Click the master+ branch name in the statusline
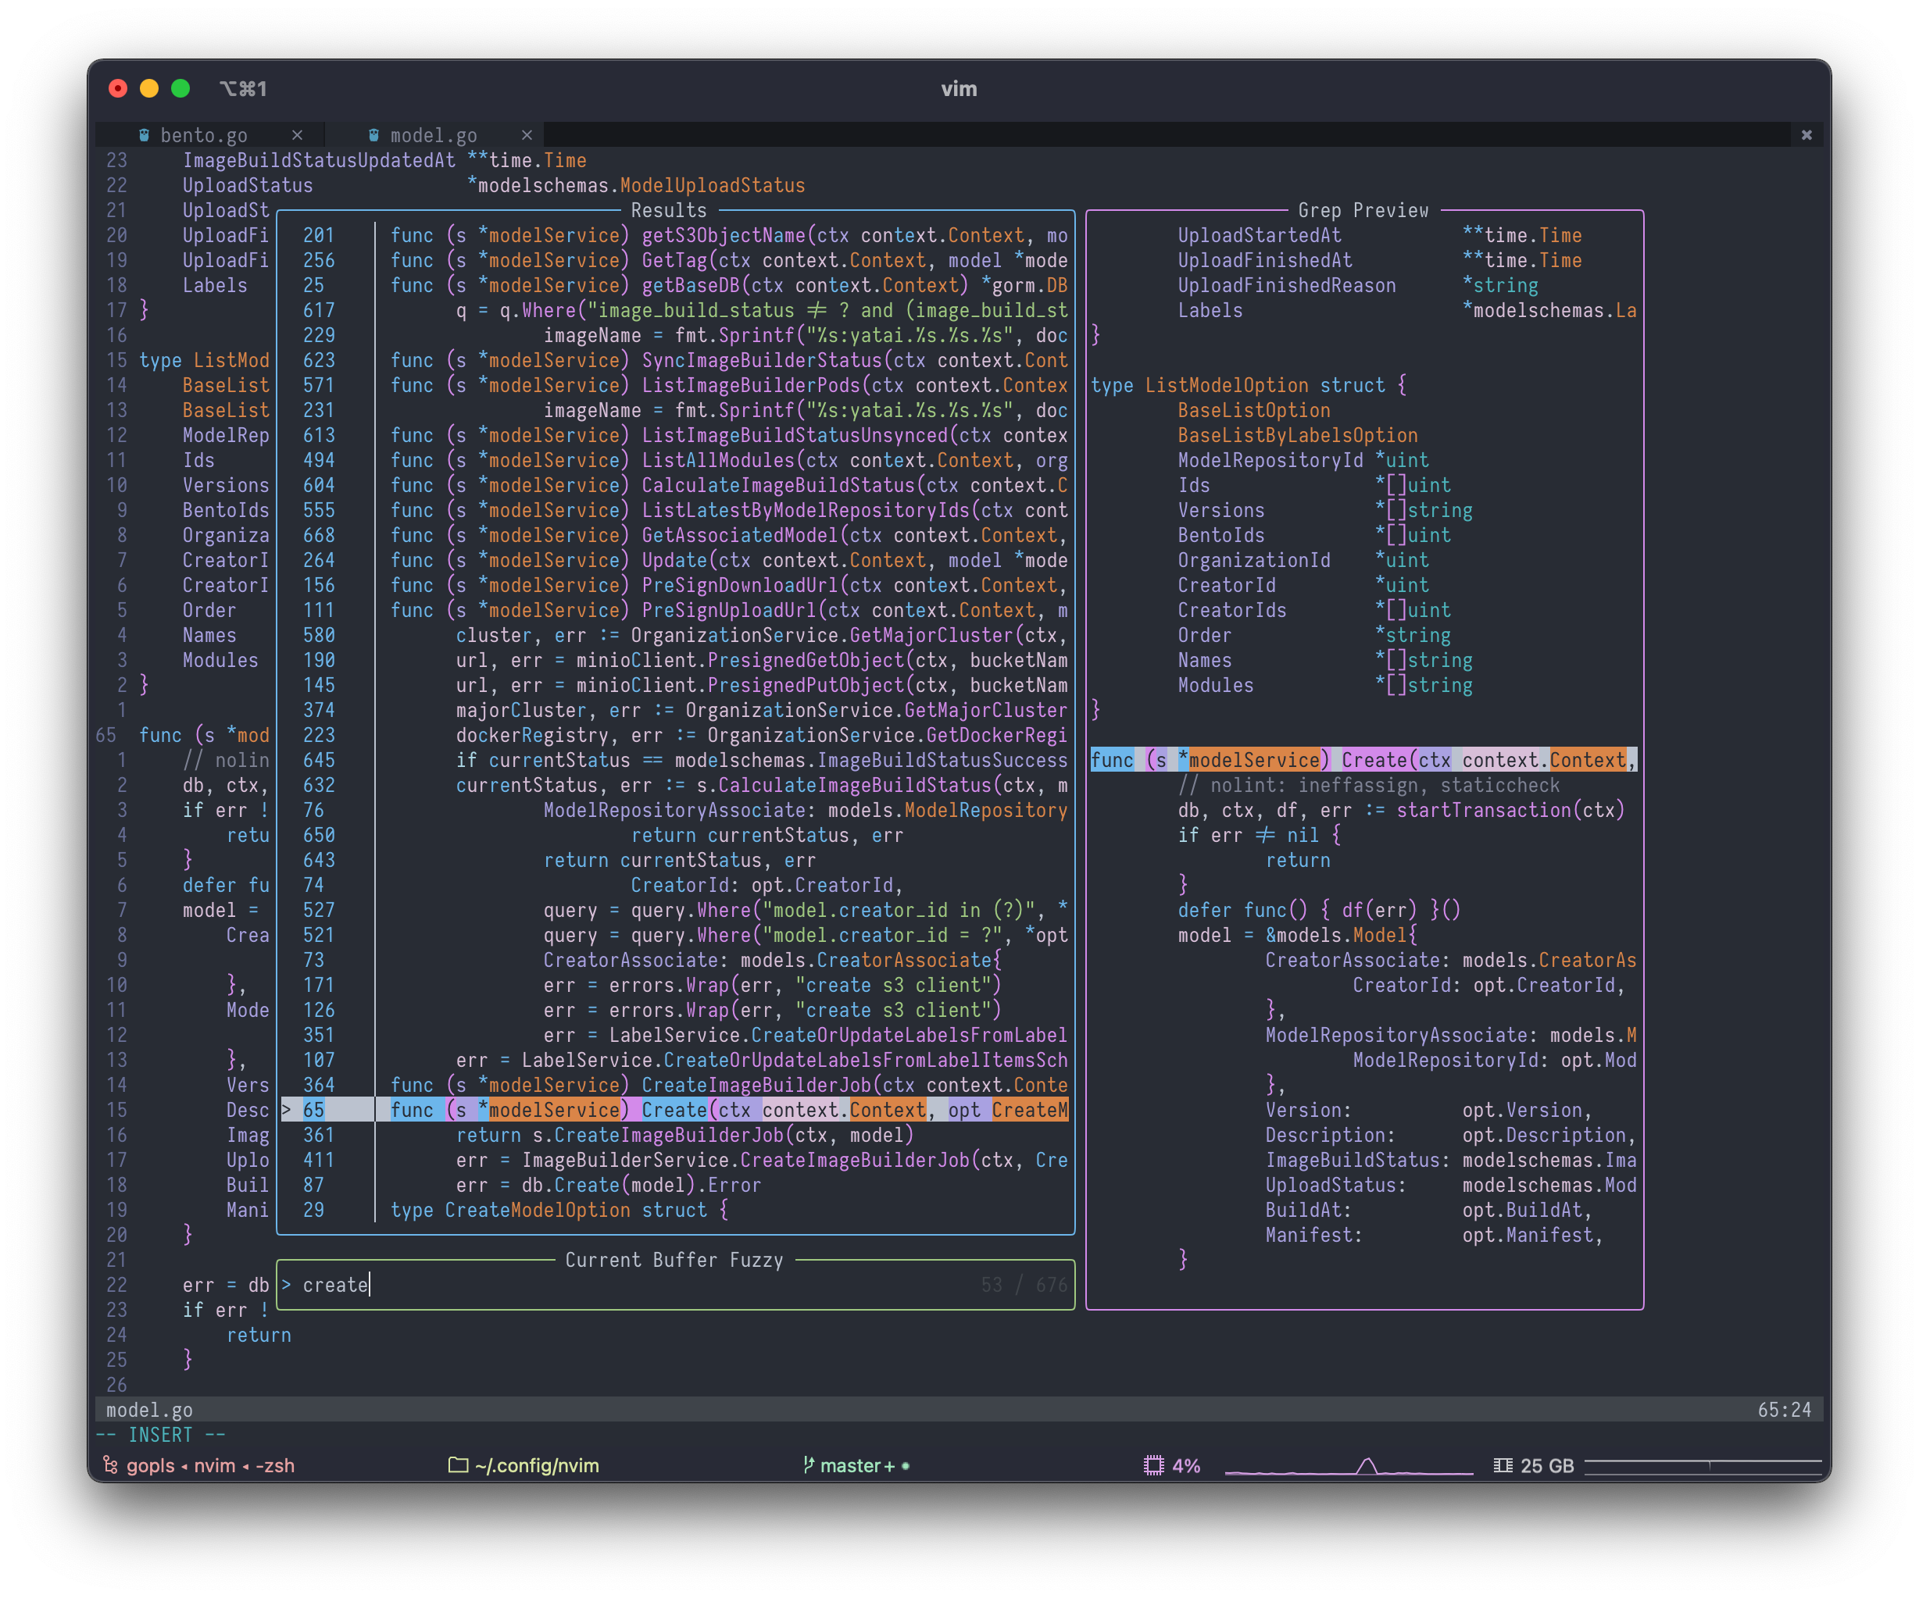1919x1598 pixels. 855,1465
